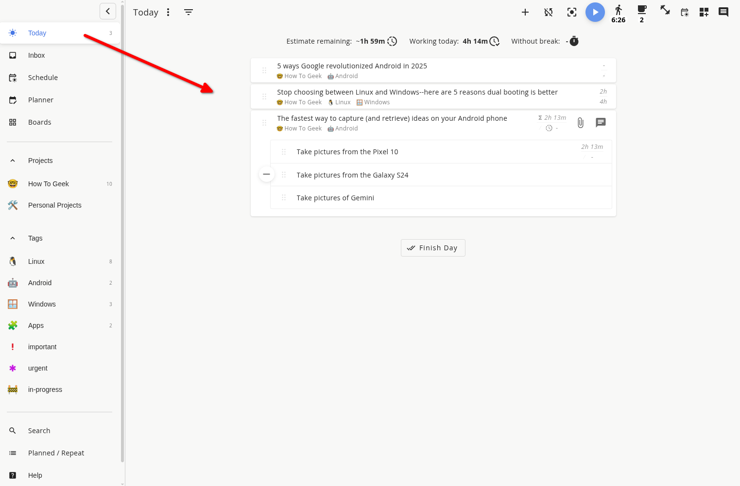Open the coffee cup break counter
Screen dimensions: 740x486
pyautogui.click(x=642, y=14)
